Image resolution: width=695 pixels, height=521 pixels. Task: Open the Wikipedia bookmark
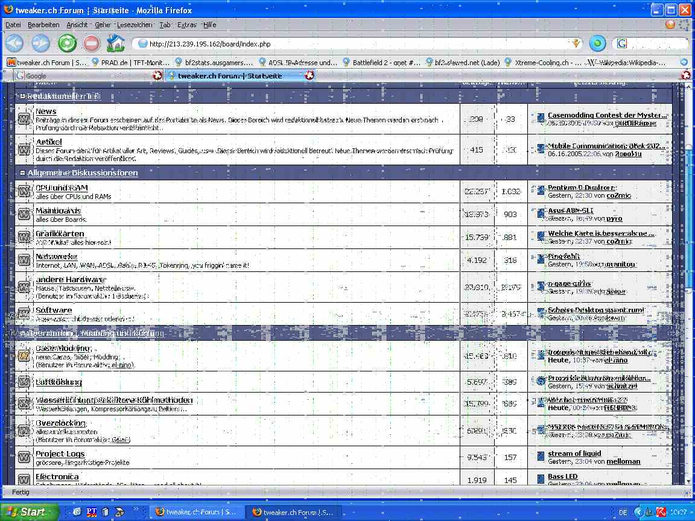[627, 63]
